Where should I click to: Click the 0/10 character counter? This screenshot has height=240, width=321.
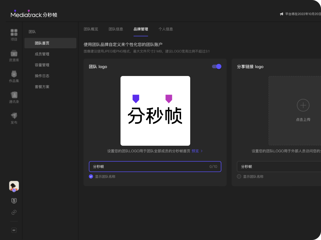click(213, 167)
